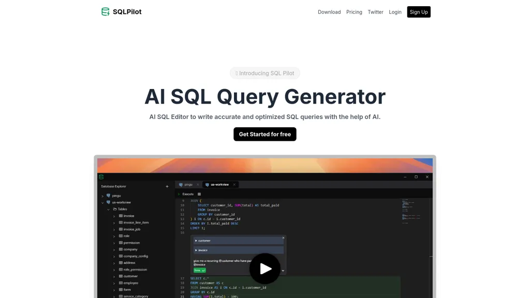Click the role_permission table icon
This screenshot has height=298, width=530.
121,269
